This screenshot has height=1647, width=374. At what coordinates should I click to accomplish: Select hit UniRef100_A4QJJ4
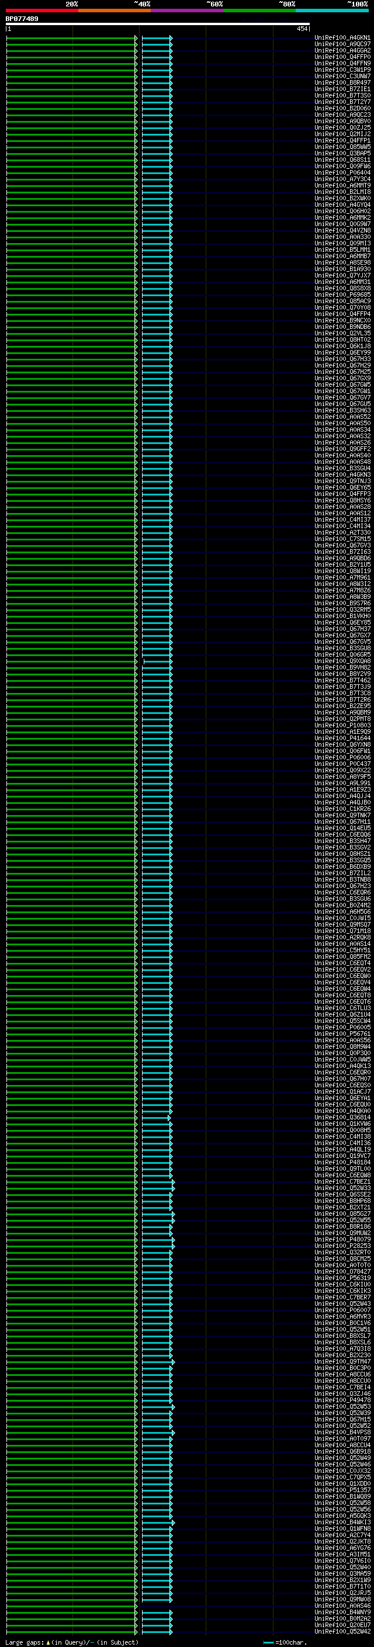coord(342,796)
